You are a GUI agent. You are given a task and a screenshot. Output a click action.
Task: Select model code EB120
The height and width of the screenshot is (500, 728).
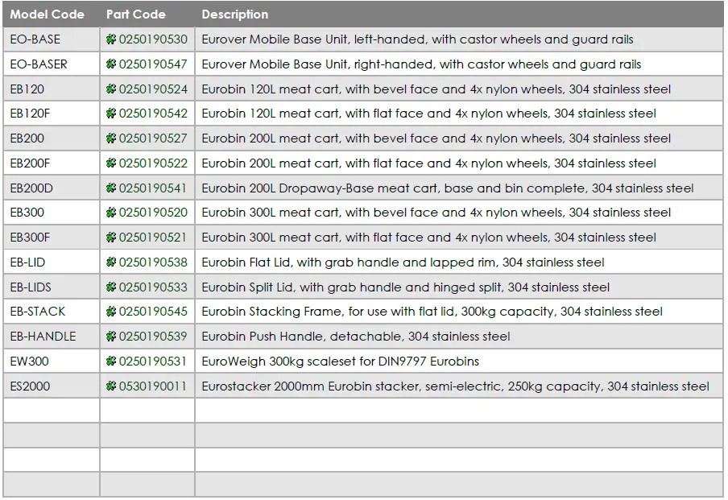27,89
